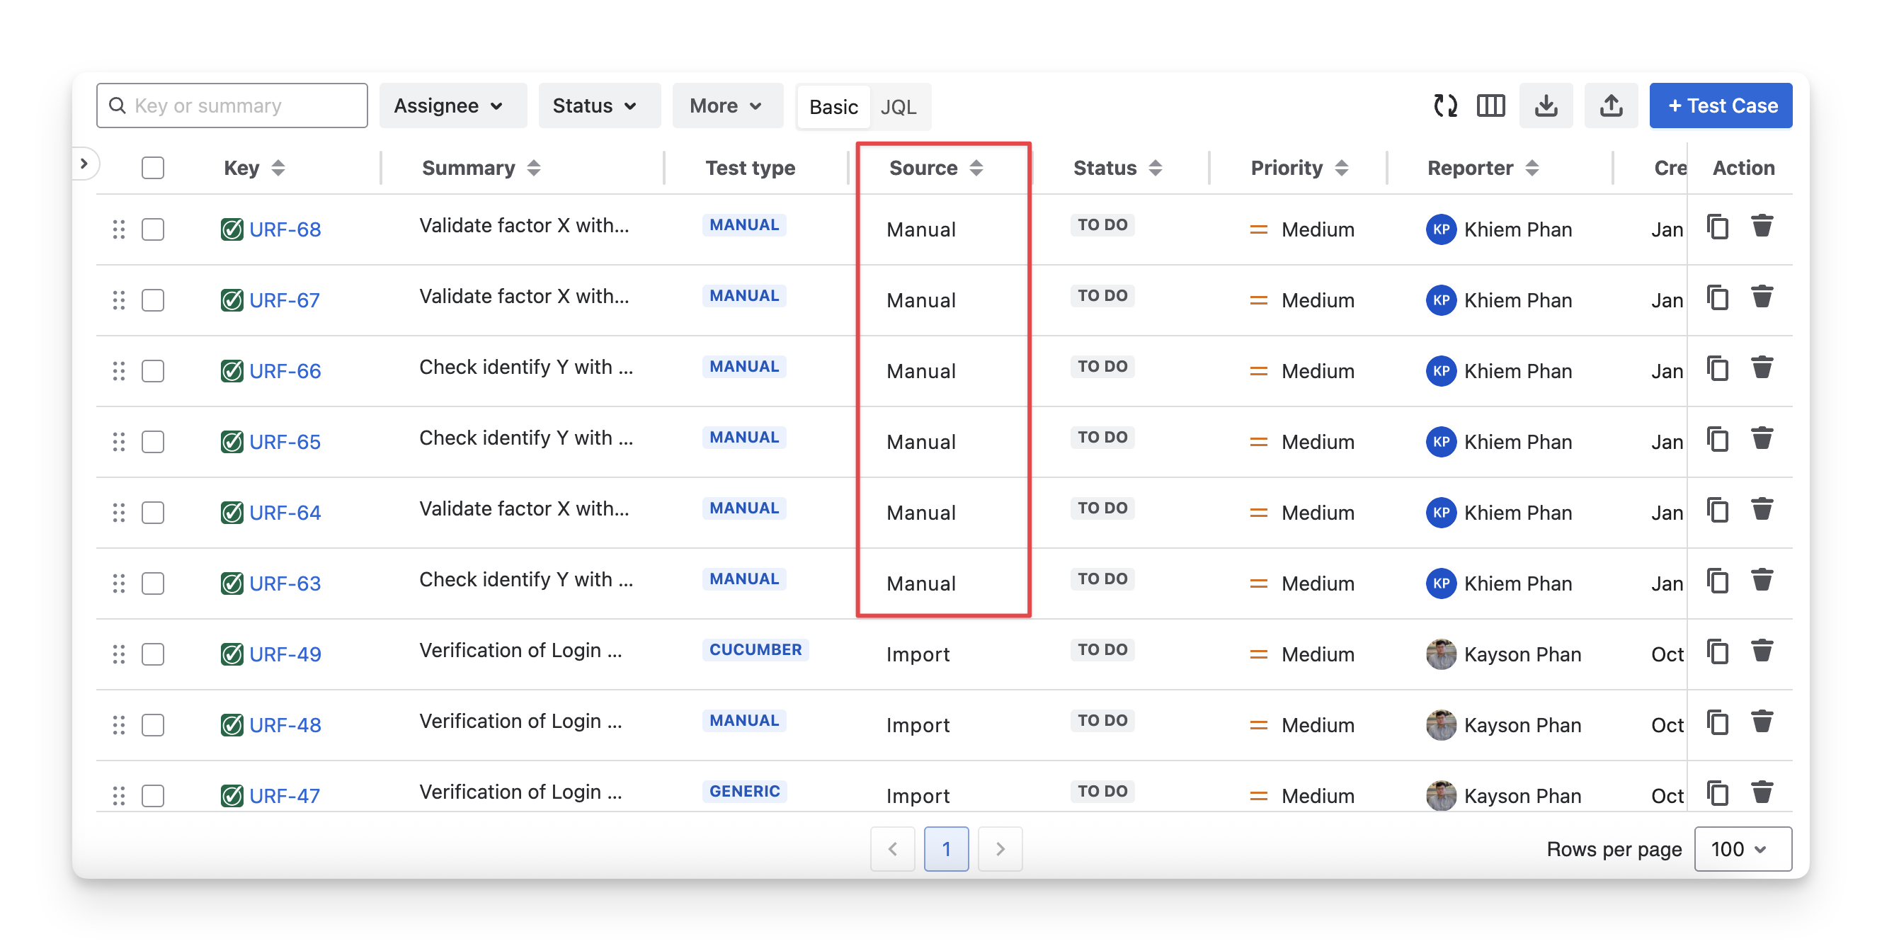
Task: Clone test case URF-68 with copy icon
Action: 1717,227
